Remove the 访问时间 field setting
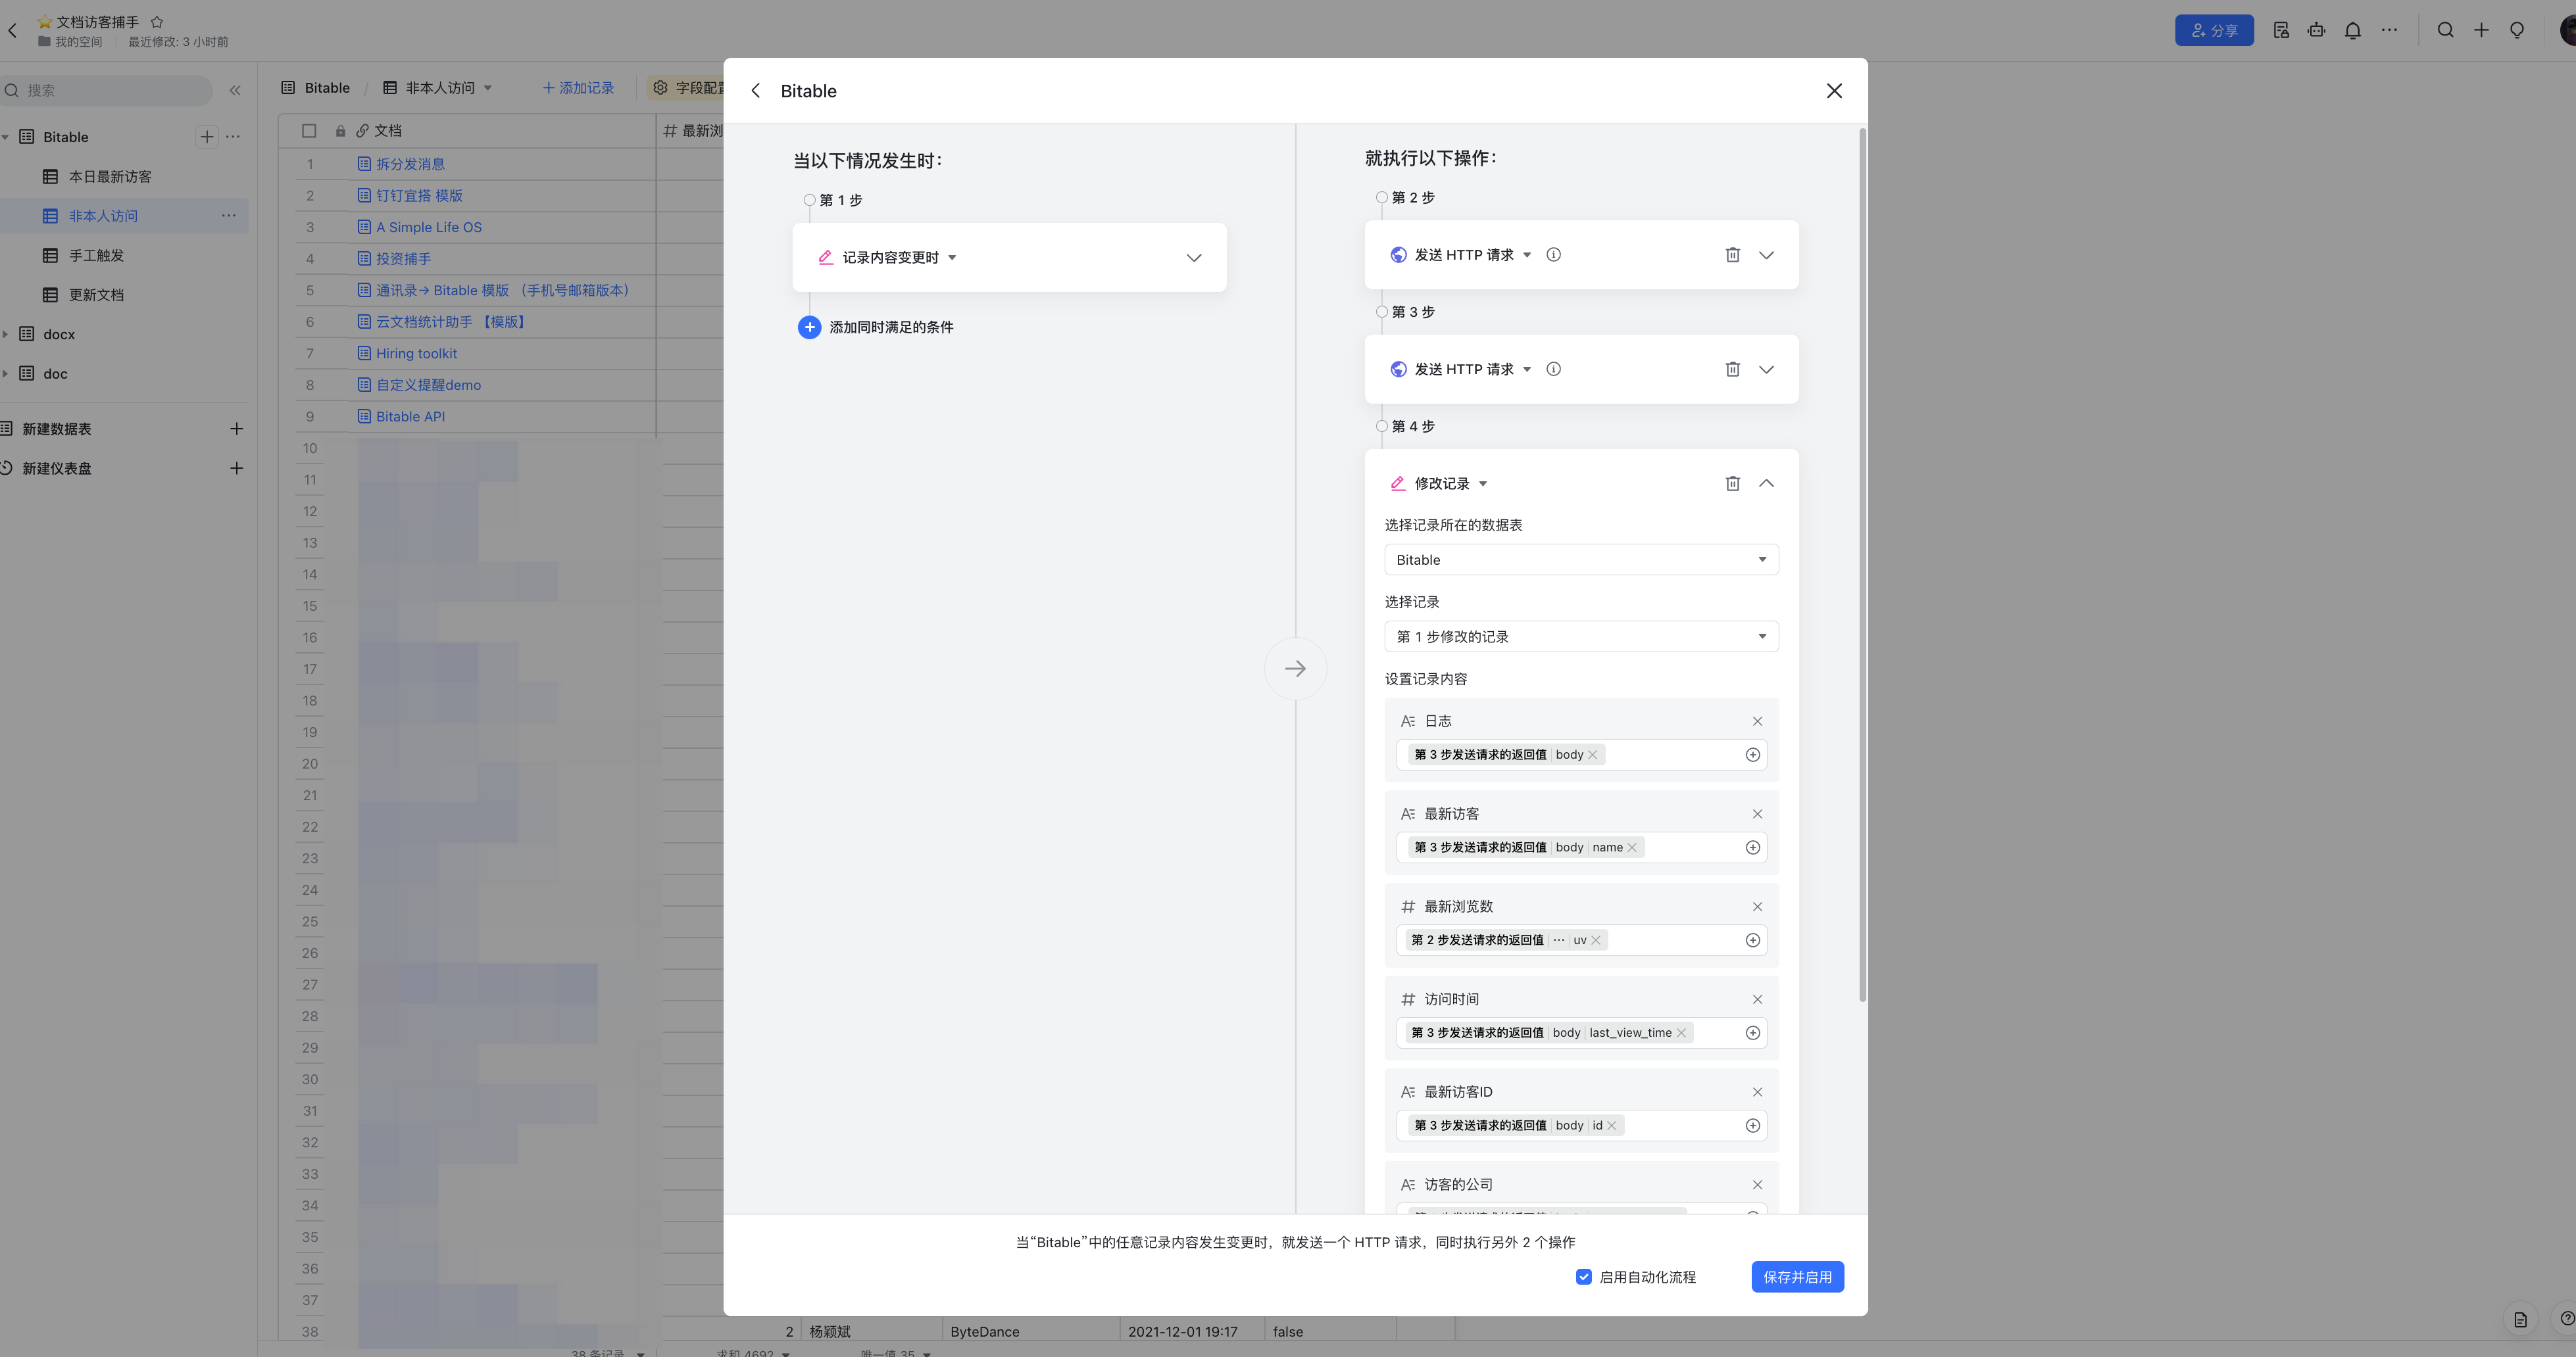 pyautogui.click(x=1757, y=999)
